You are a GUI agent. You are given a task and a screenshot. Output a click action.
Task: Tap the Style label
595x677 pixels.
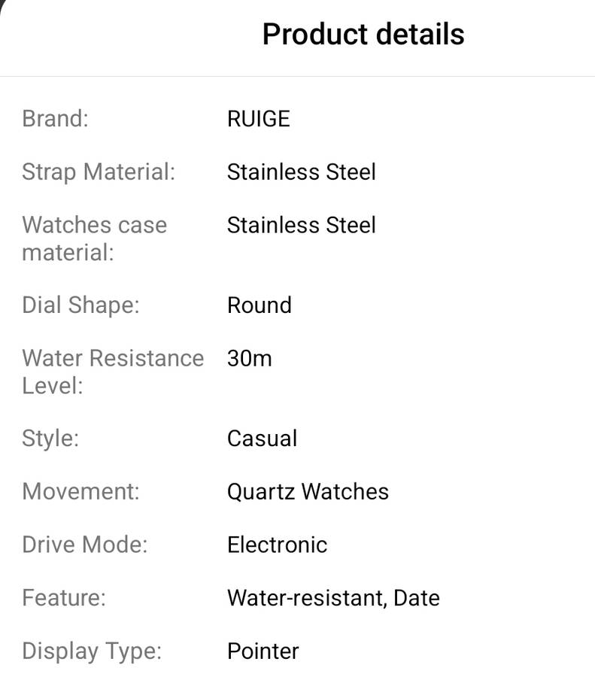(x=50, y=439)
